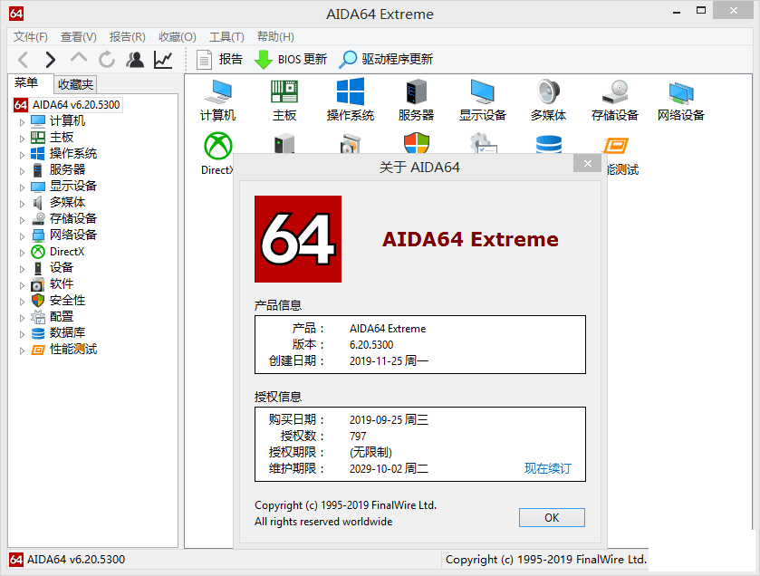This screenshot has width=760, height=576.
Task: Click version value 6.20.5300 in dialog
Action: [371, 345]
